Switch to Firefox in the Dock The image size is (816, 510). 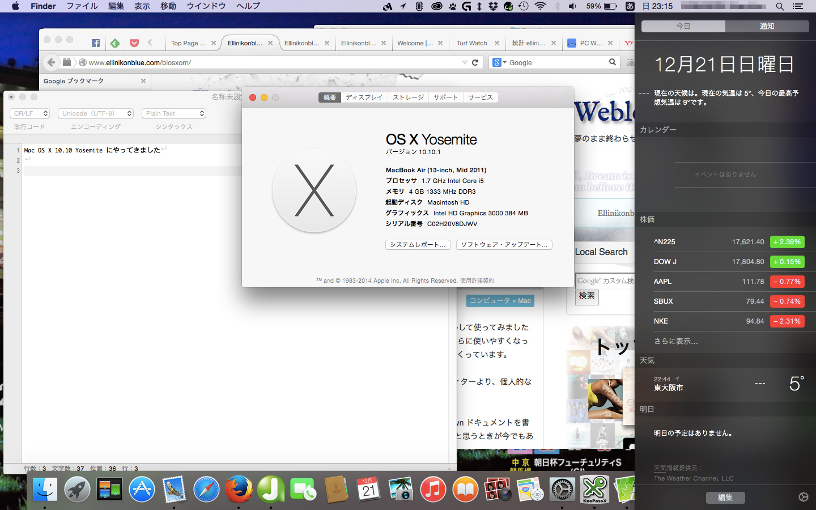(239, 489)
